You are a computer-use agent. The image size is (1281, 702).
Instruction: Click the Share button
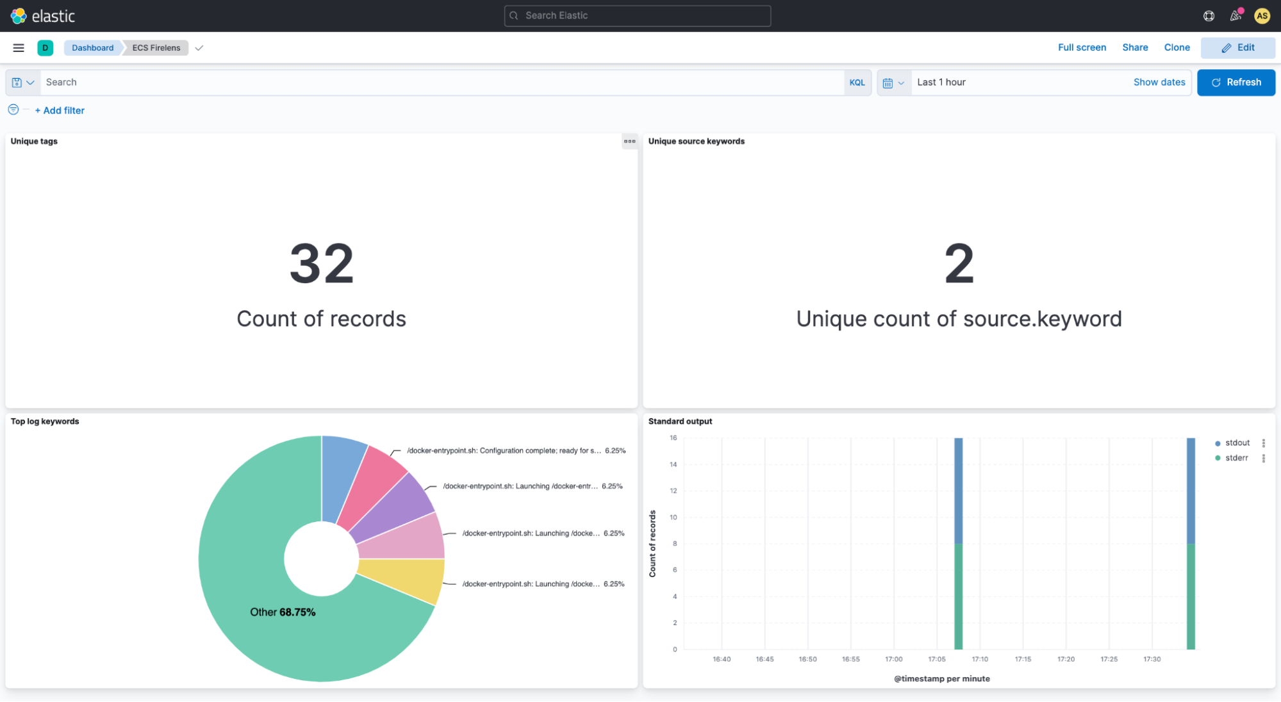point(1135,47)
